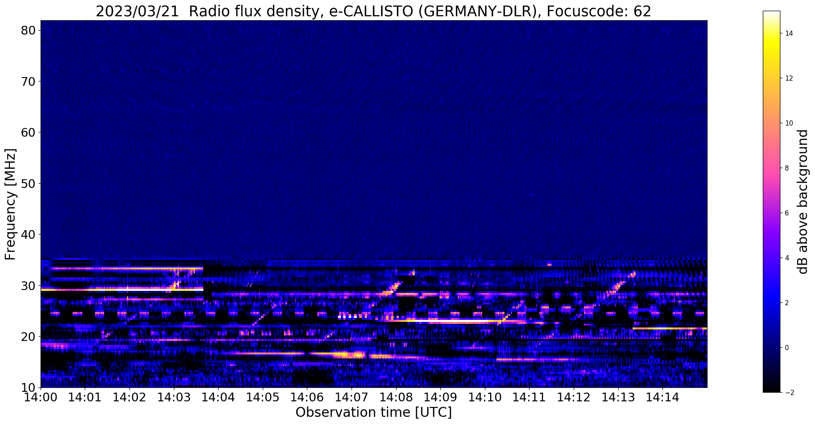
Task: Click the colorbar tick label 2
Action: click(787, 303)
